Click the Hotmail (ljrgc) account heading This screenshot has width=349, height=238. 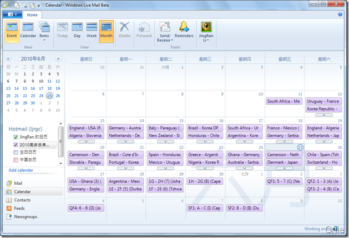(x=26, y=129)
